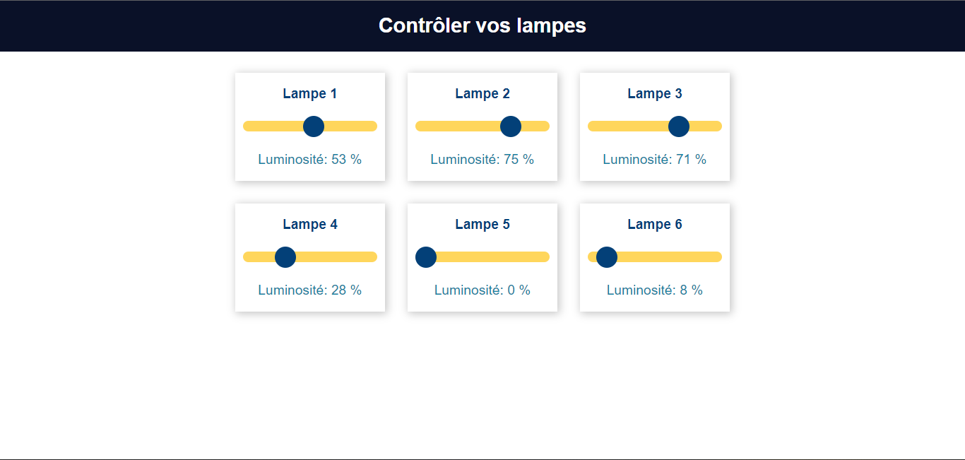
Task: Select the Lampe 3 slider thumb
Action: click(x=679, y=126)
